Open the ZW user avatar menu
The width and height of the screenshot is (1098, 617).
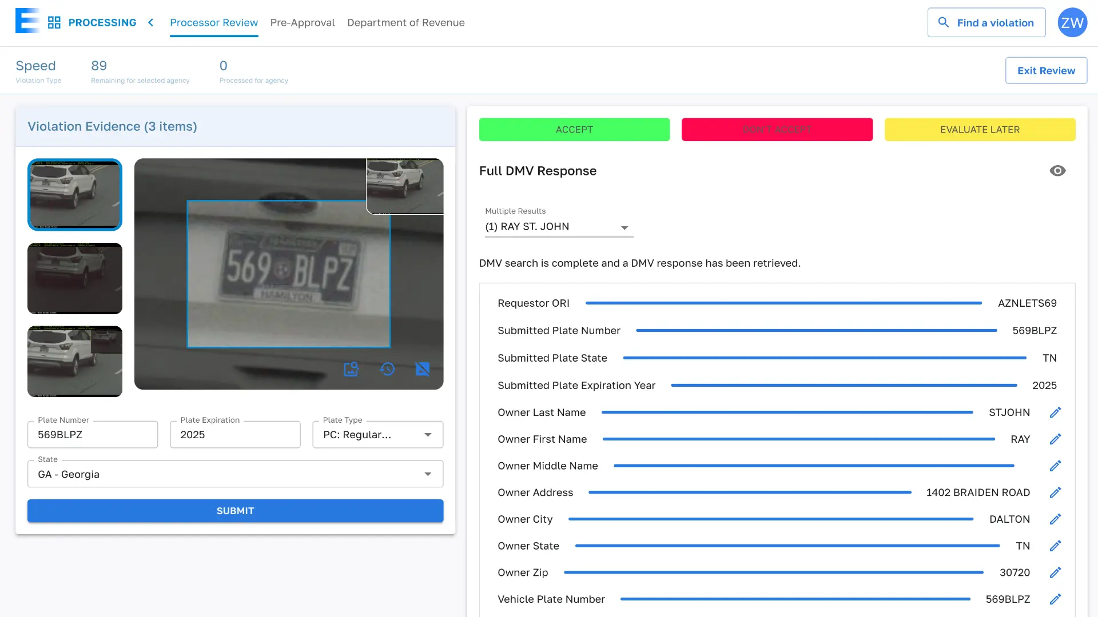pos(1072,23)
